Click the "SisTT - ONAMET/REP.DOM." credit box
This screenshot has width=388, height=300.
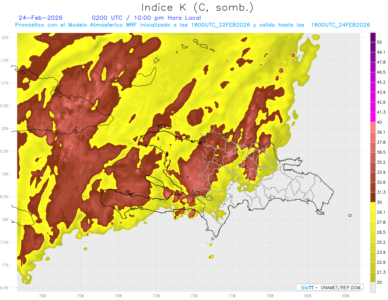point(329,287)
